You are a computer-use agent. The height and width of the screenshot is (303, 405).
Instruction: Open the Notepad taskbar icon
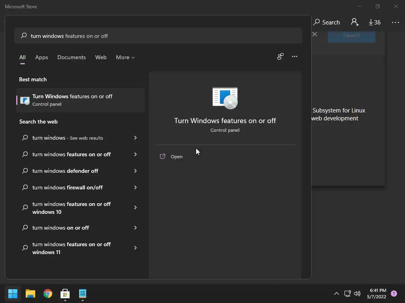tap(83, 294)
